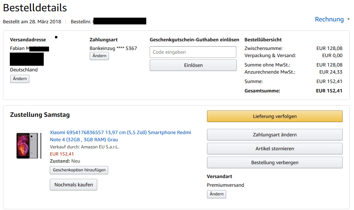
Task: Click the Bestellübersicht heading
Action: (263, 40)
